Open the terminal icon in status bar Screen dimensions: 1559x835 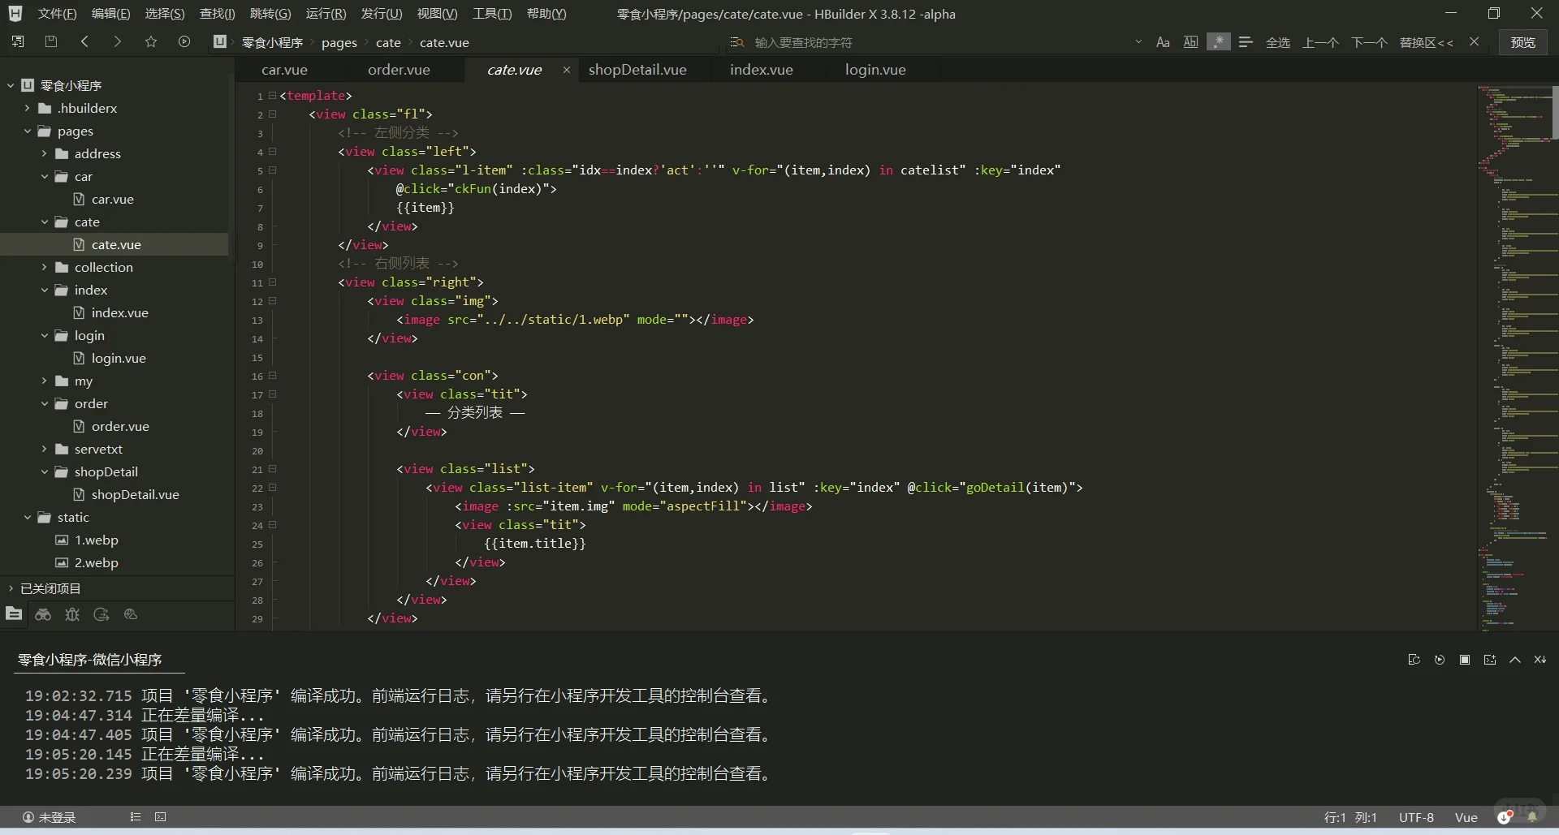(x=161, y=817)
